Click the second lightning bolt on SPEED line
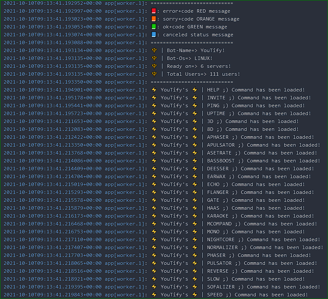 pos(195,295)
